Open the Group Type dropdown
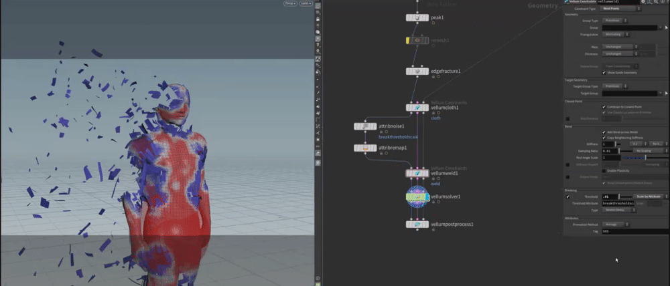Screen dimensions: 670x286 coord(615,21)
